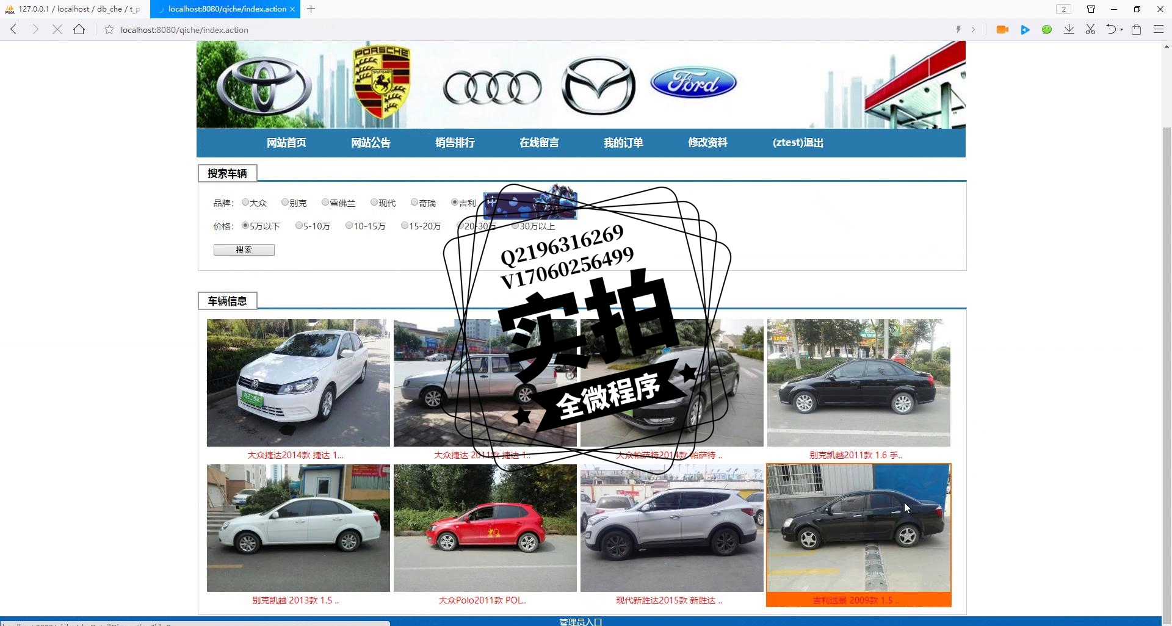This screenshot has width=1172, height=626.
Task: Click the 别克凯越 2013款 1.5 title link
Action: pos(295,600)
